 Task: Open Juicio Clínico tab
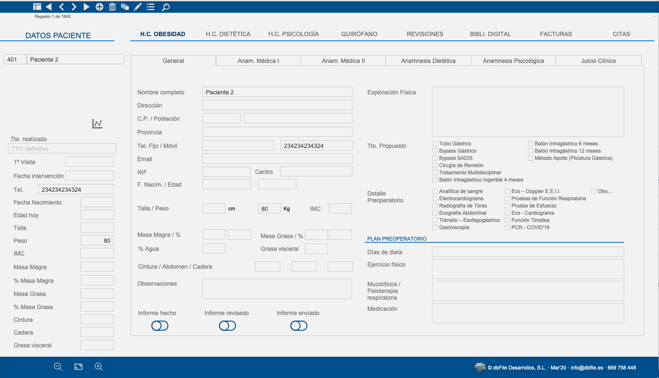click(x=599, y=61)
